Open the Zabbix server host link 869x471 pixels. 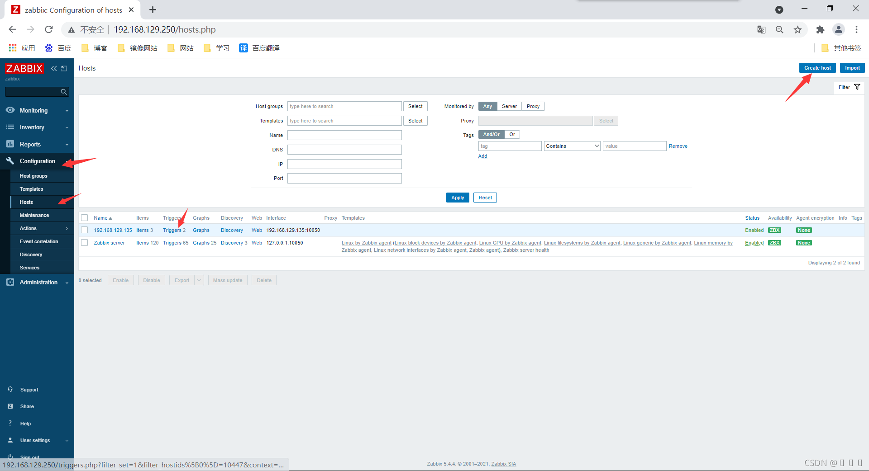(109, 243)
